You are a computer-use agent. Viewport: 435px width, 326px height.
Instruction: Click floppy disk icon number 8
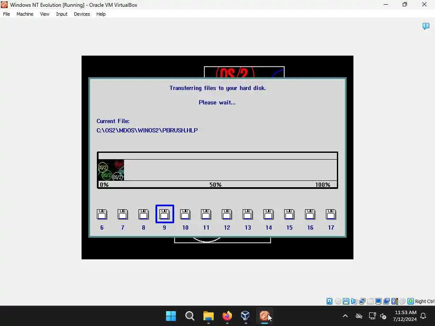144,214
